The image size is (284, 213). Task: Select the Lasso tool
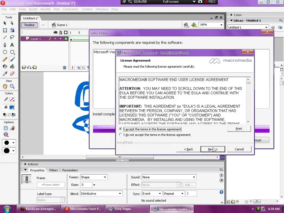click(12, 37)
